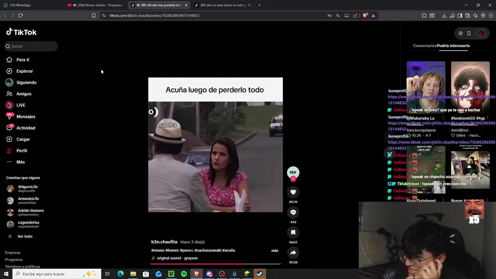Seek on the video progress bar

[x=215, y=264]
